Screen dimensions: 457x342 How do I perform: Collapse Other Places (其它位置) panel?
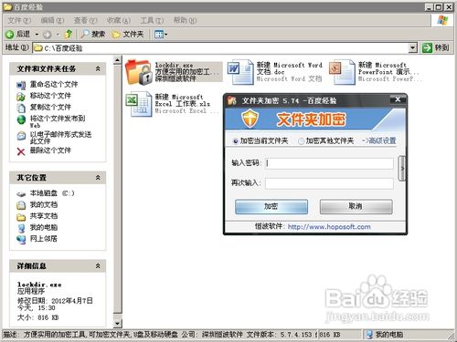pos(98,178)
